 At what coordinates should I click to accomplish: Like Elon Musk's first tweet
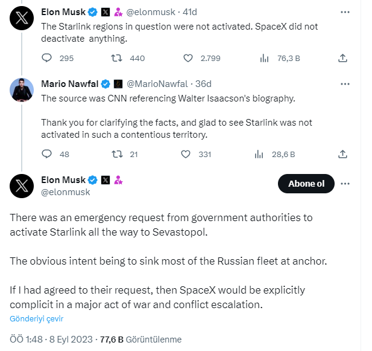coord(188,58)
